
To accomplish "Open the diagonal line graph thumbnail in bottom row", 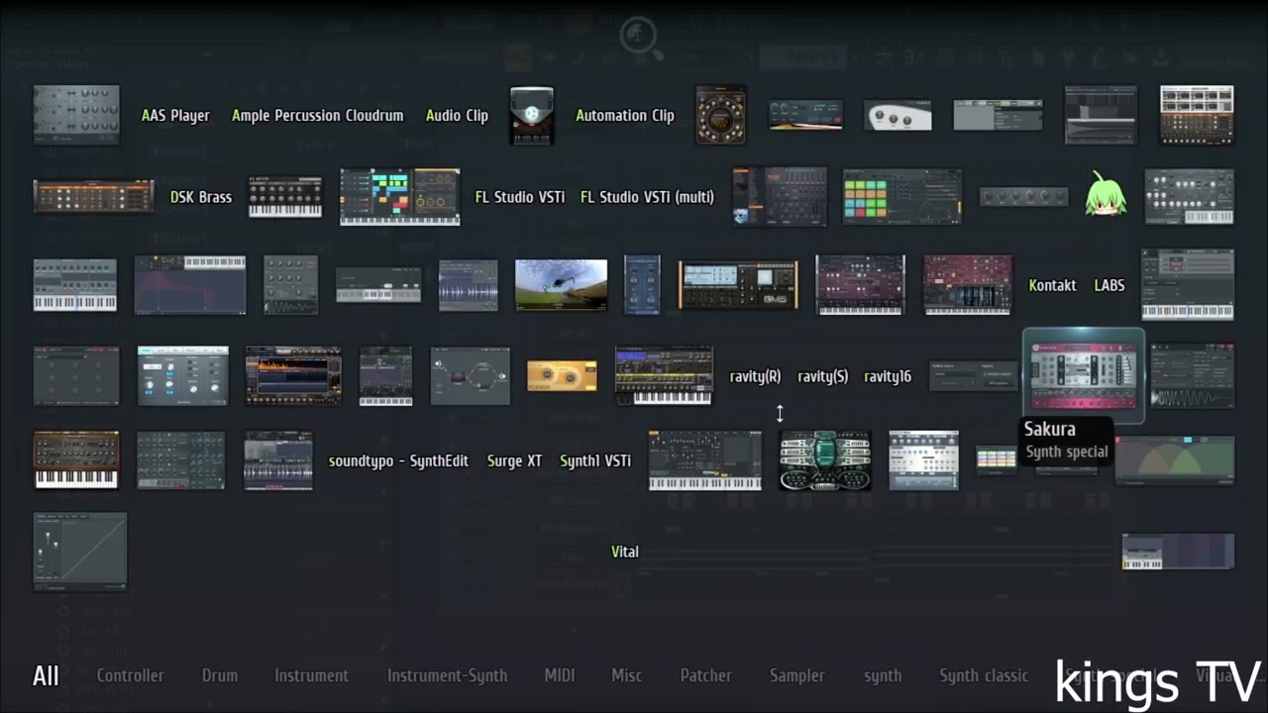I will click(80, 552).
